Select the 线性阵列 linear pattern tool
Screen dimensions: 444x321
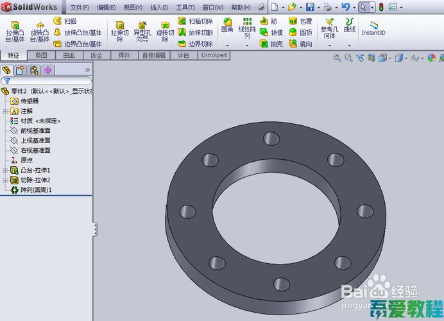tap(247, 28)
